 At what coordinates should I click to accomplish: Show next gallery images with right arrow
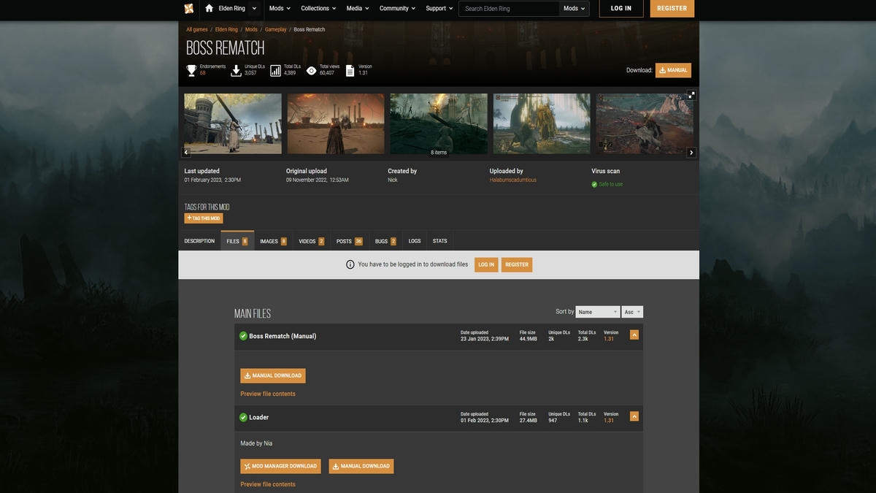(691, 153)
